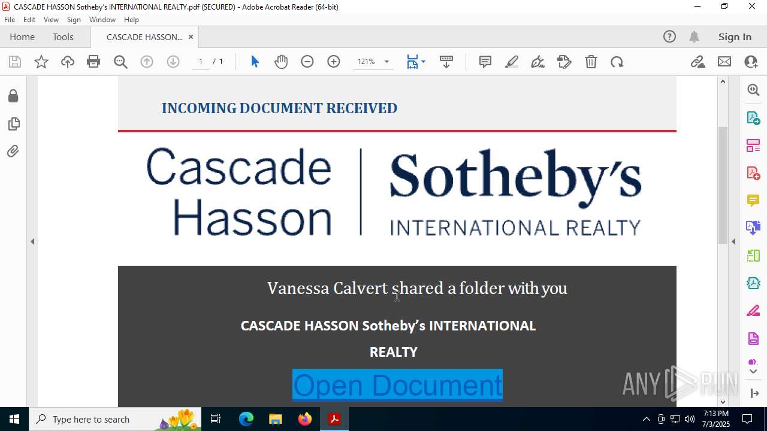This screenshot has height=431, width=767.
Task: Open the File menu
Action: (10, 20)
